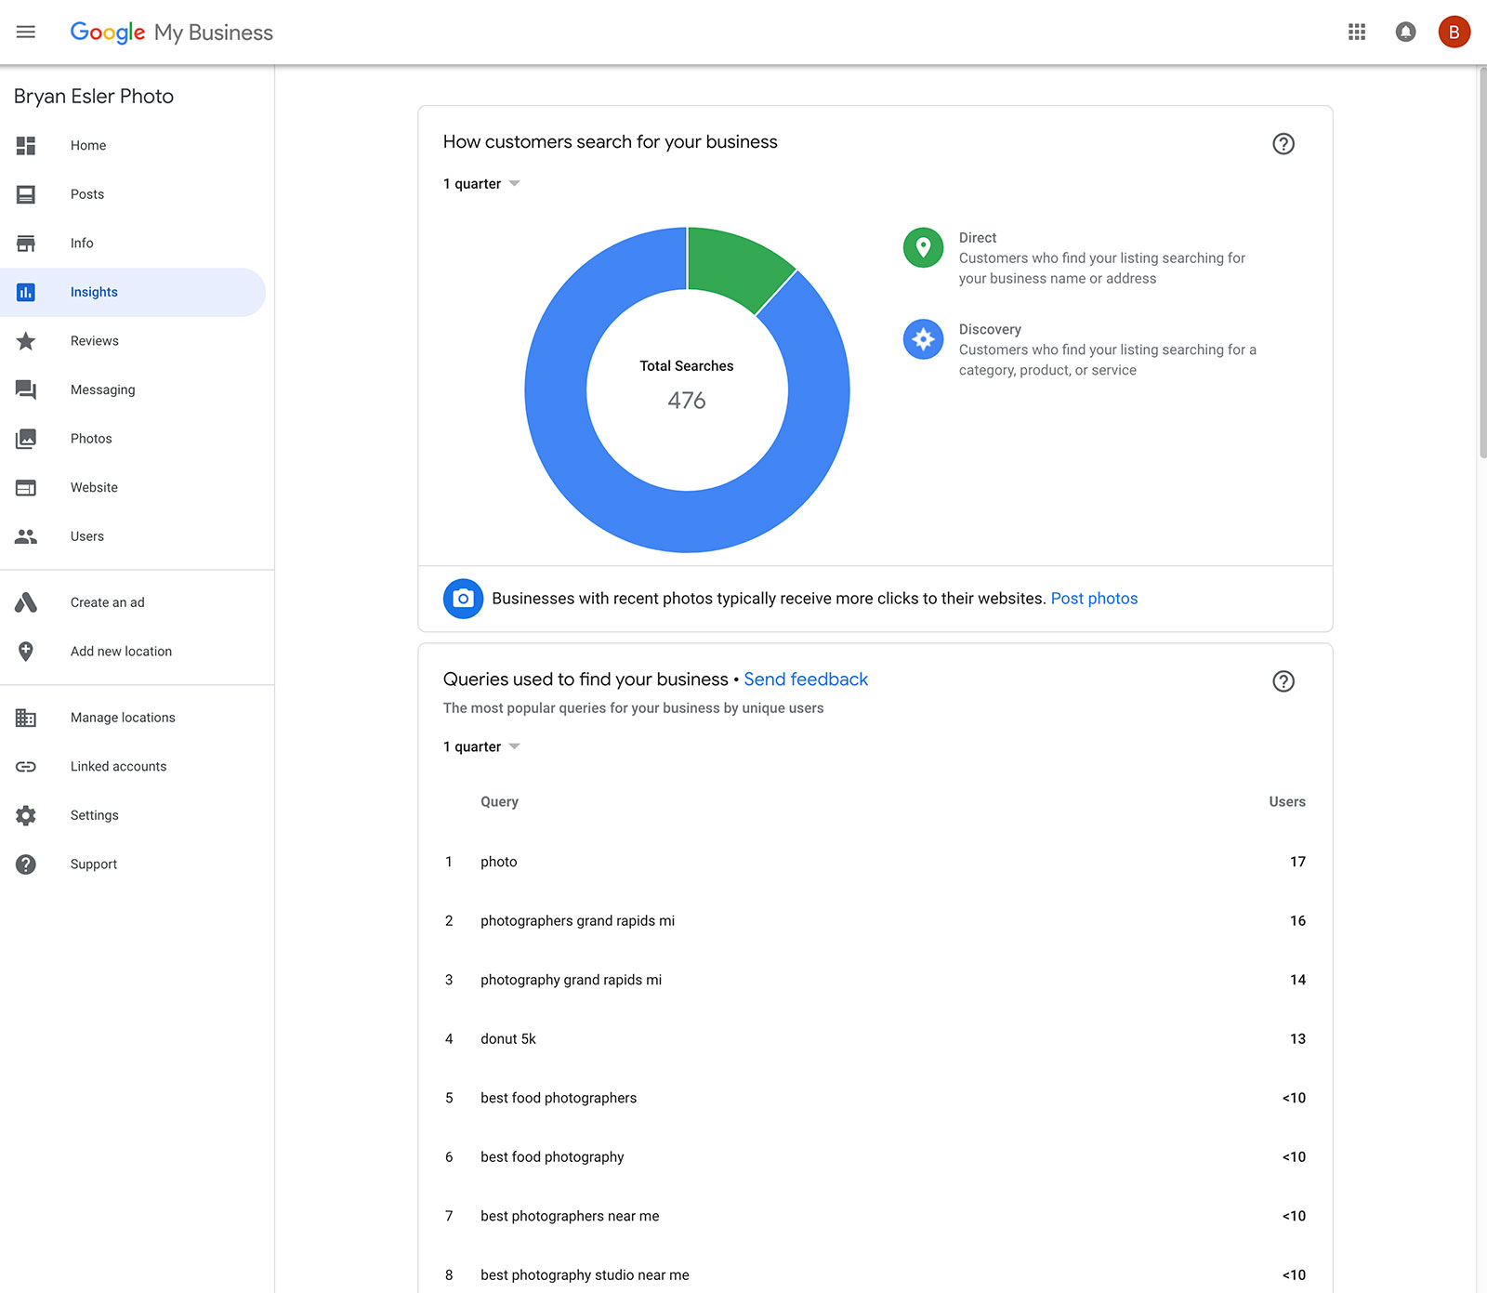Select the Create an ad option
The height and width of the screenshot is (1293, 1487).
pyautogui.click(x=107, y=602)
